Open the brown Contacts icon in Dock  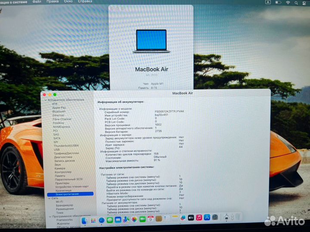click(159, 219)
